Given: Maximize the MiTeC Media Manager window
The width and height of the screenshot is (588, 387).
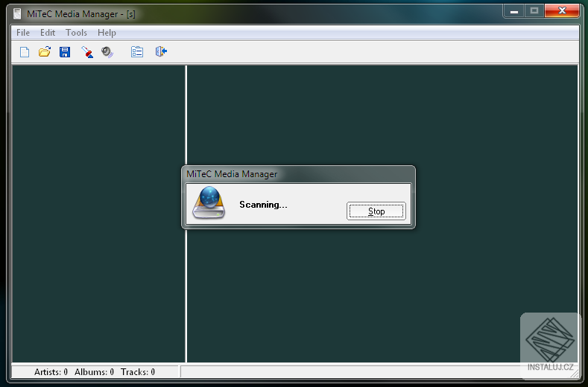Looking at the screenshot, I should tap(534, 11).
